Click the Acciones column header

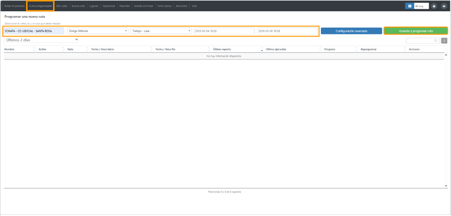pos(414,49)
